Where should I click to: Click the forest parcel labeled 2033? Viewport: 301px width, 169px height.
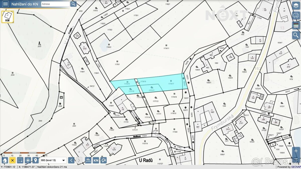tap(39, 46)
